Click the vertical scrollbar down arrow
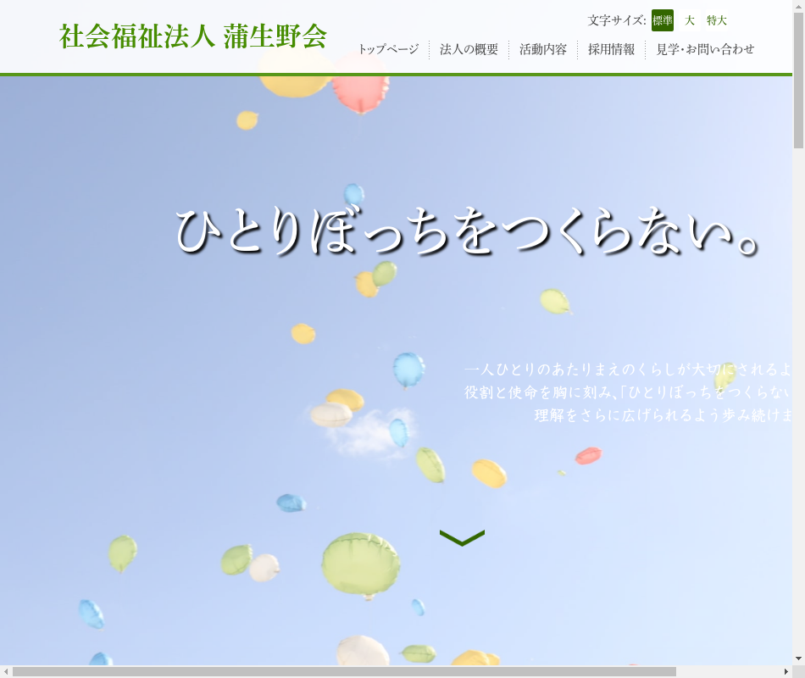The height and width of the screenshot is (678, 805). pos(798,659)
